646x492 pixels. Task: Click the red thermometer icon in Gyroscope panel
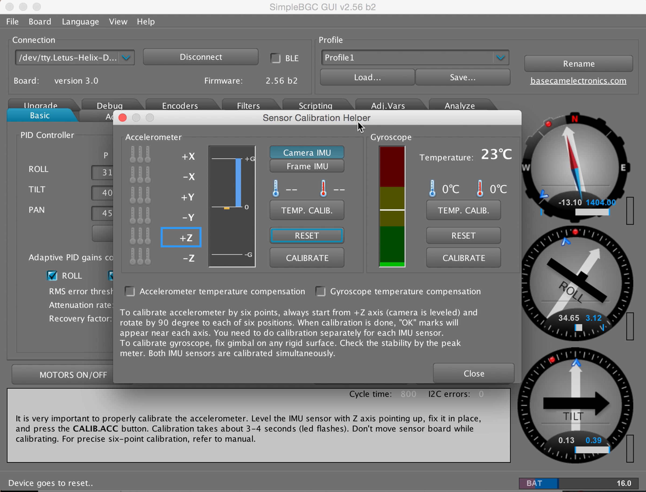tap(480, 188)
